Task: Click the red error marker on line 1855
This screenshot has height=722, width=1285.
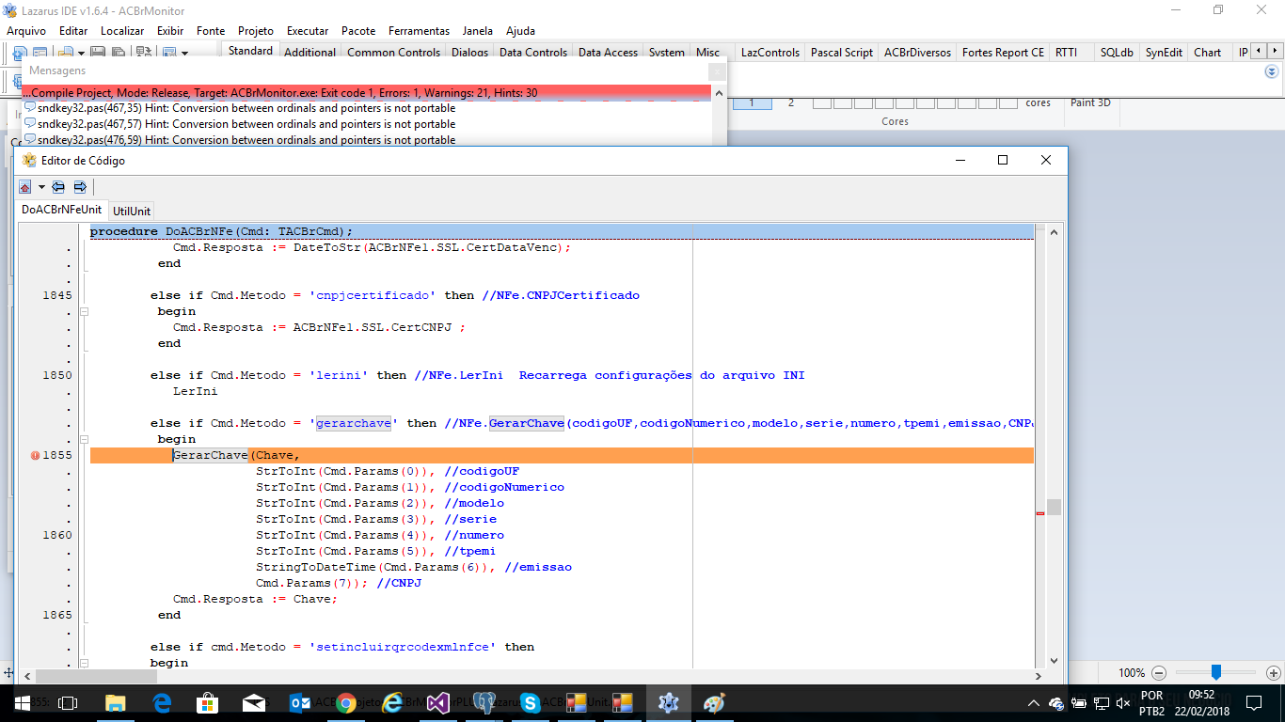Action: (x=35, y=455)
